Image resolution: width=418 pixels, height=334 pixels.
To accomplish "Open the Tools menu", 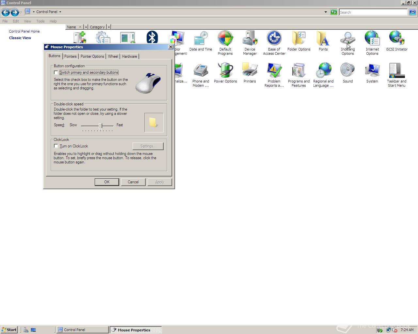I will (40, 21).
